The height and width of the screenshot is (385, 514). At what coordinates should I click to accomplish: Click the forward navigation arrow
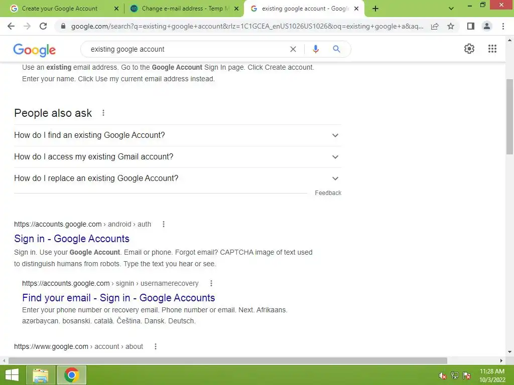pos(27,26)
